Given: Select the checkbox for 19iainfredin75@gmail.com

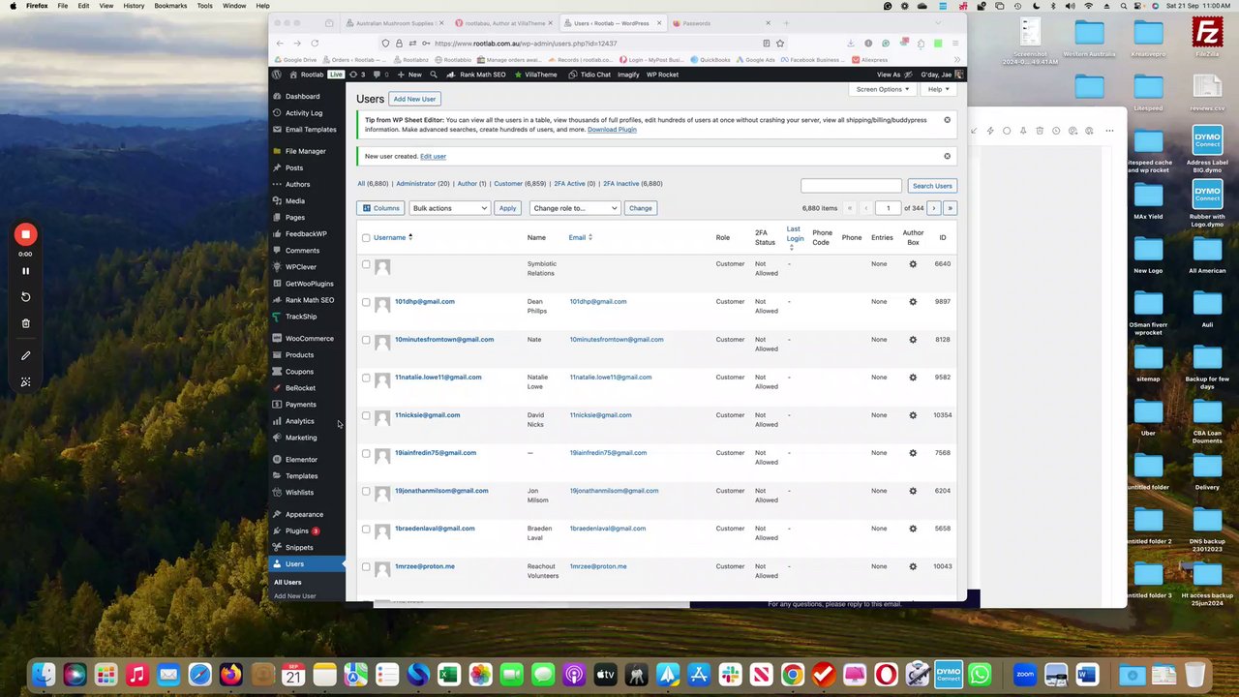Looking at the screenshot, I should pyautogui.click(x=366, y=453).
